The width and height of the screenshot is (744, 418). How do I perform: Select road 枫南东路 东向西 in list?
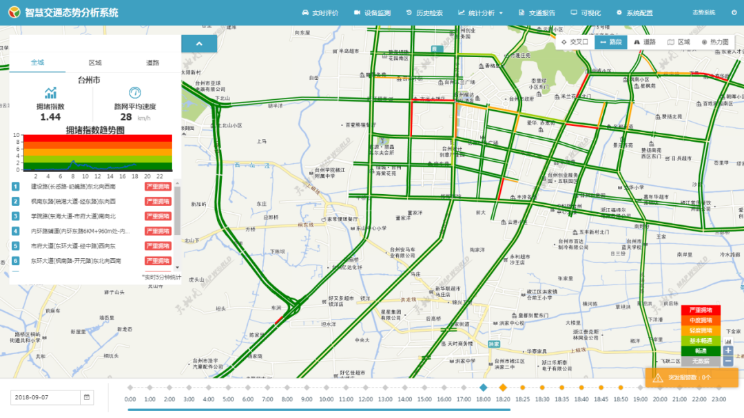73,201
